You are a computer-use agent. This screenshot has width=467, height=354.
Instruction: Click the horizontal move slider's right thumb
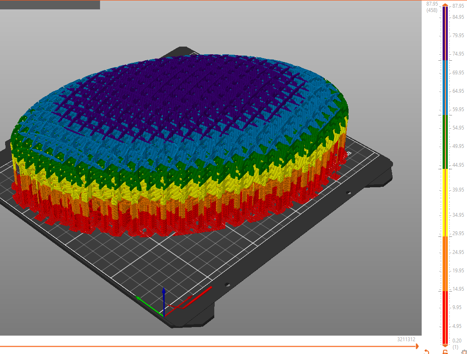[x=417, y=346]
